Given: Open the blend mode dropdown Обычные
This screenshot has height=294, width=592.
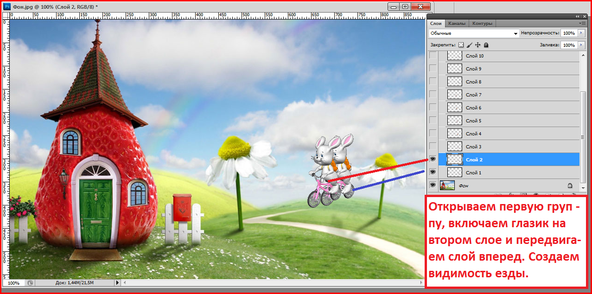Looking at the screenshot, I should click(474, 33).
